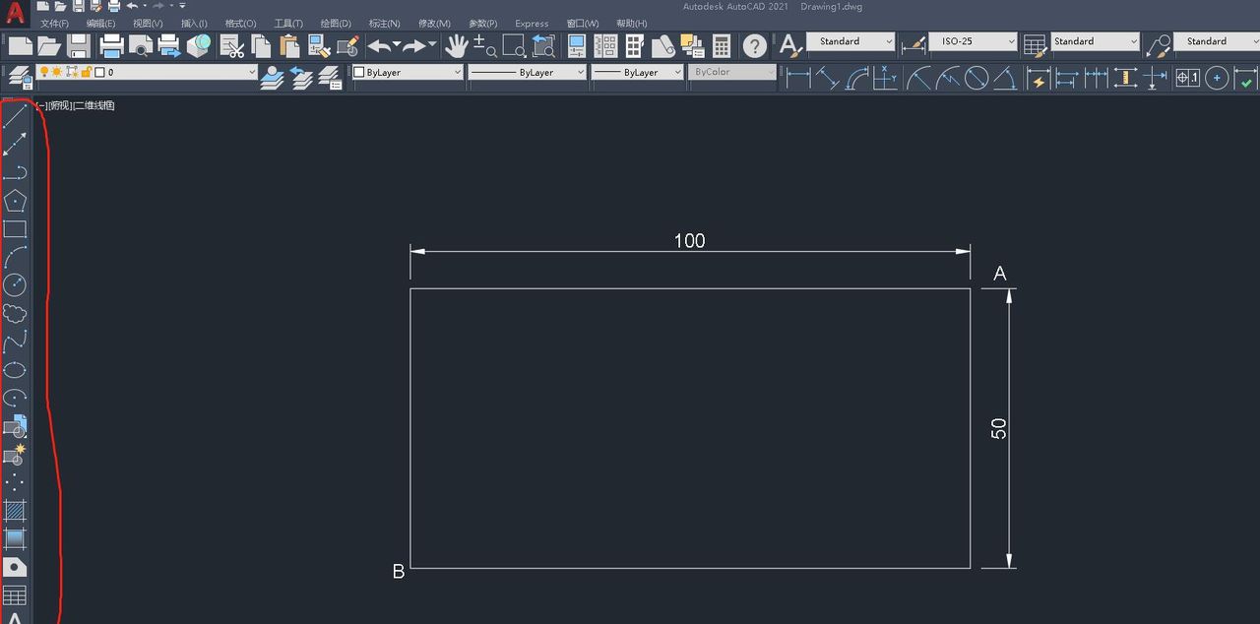Open the Quick calculator
Screen dimensions: 1260x624
click(722, 45)
